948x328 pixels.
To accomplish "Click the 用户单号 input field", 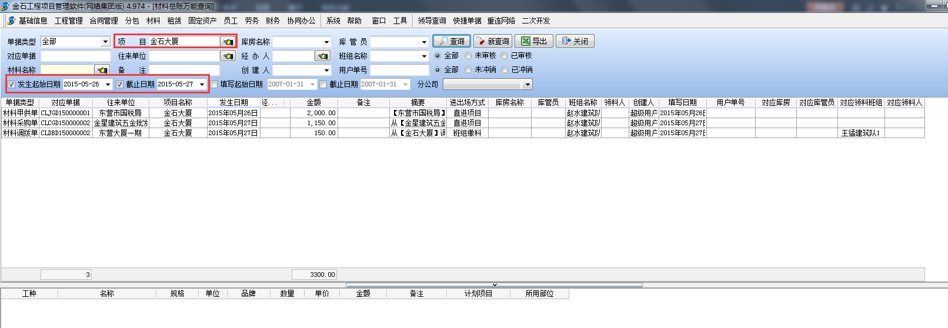I will tap(399, 70).
